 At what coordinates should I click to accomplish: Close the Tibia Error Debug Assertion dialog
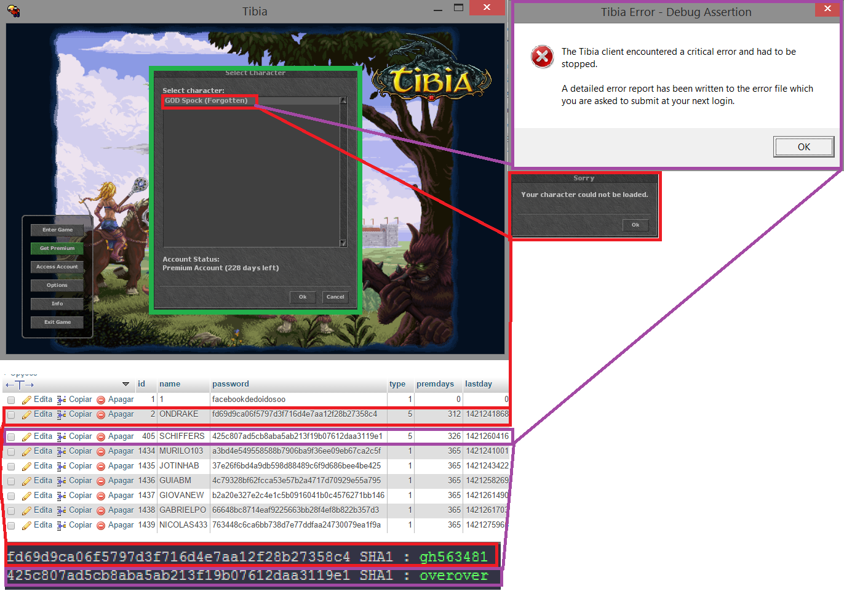click(x=827, y=8)
